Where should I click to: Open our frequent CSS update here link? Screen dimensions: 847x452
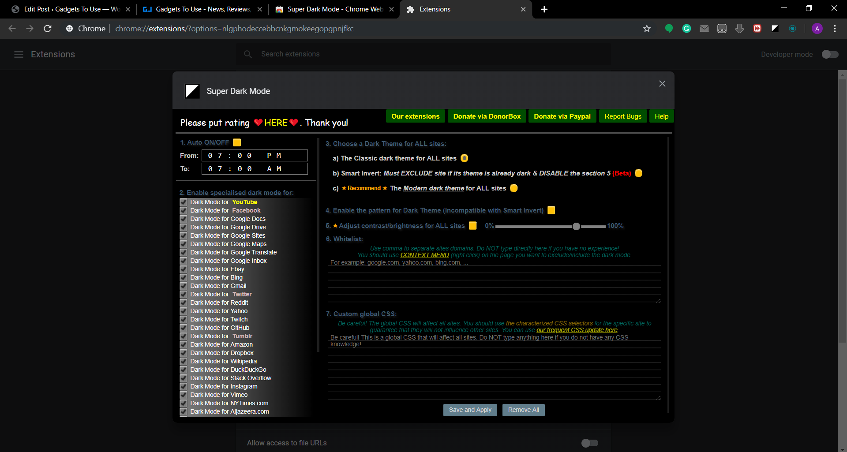point(577,330)
